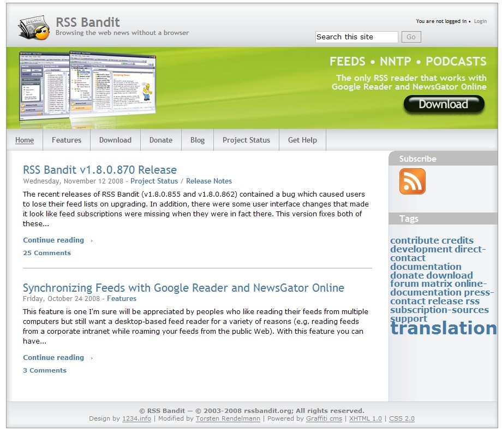Open the Synchronizing Feeds with Google Reader article
The width and height of the screenshot is (502, 431).
(183, 288)
